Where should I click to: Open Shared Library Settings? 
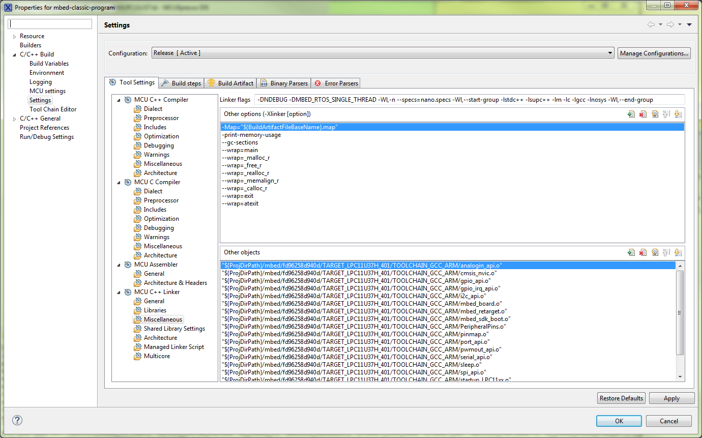click(174, 329)
